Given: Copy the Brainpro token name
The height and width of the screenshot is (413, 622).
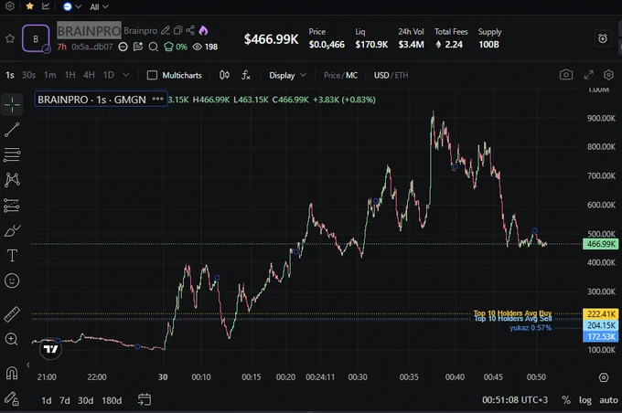Looking at the screenshot, I should click(x=178, y=30).
